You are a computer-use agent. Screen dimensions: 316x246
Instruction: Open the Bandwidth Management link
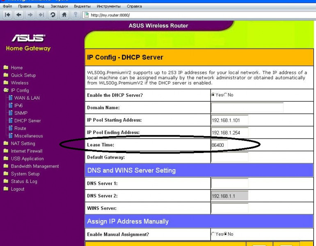pos(35,166)
